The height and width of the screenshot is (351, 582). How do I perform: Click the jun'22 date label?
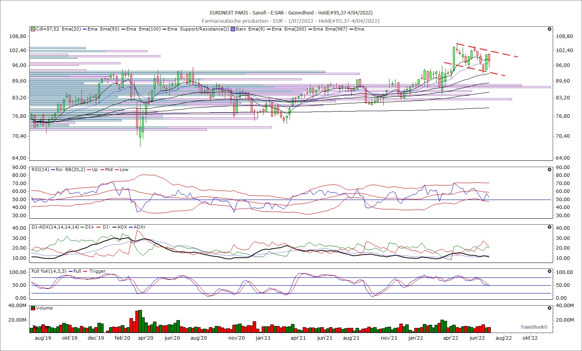pyautogui.click(x=477, y=338)
